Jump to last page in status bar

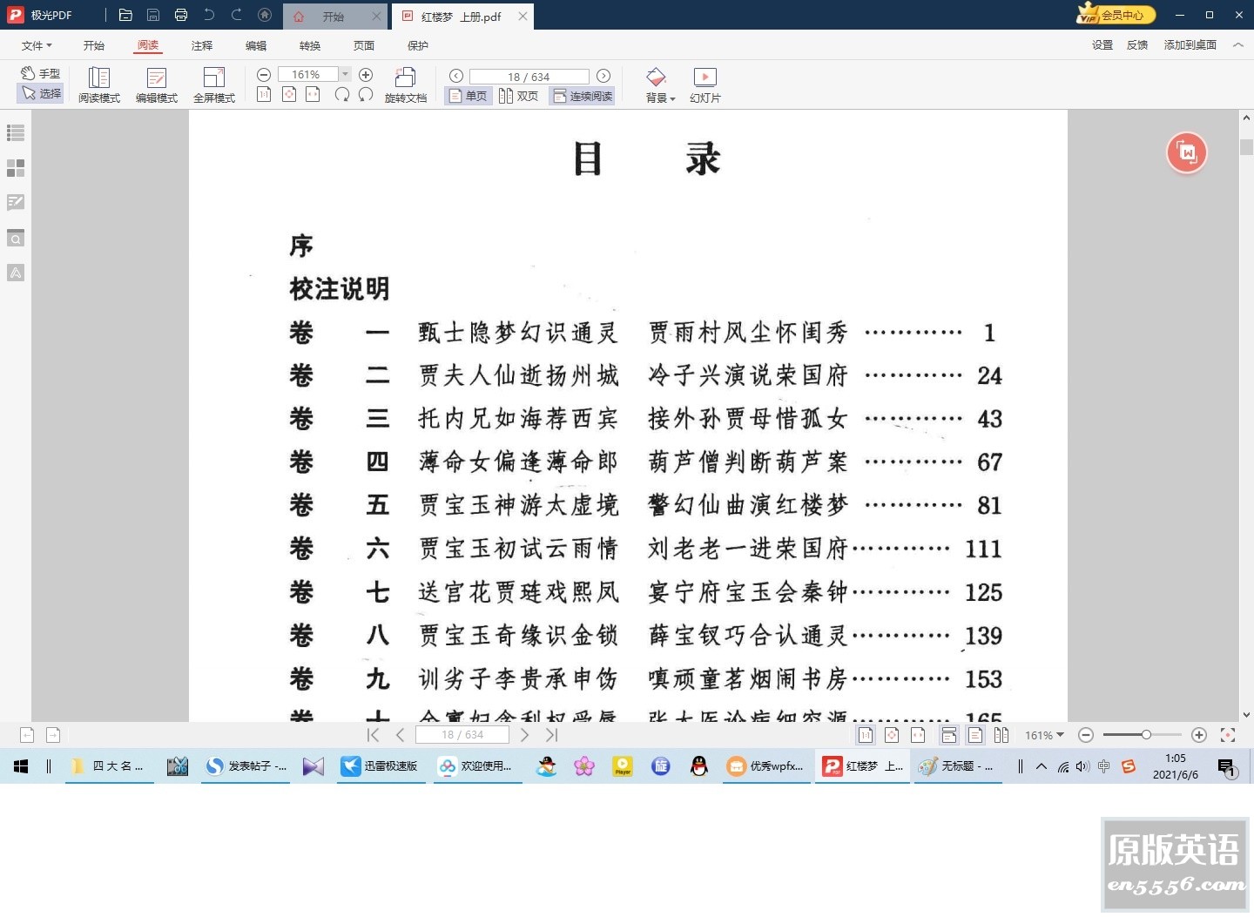pos(552,735)
